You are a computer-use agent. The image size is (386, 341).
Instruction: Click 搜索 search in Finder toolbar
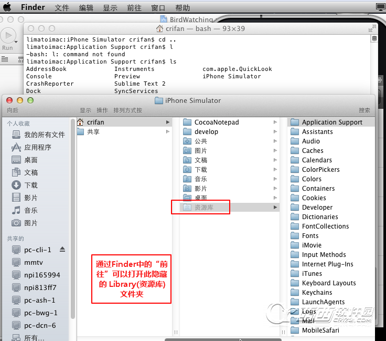tap(364, 110)
